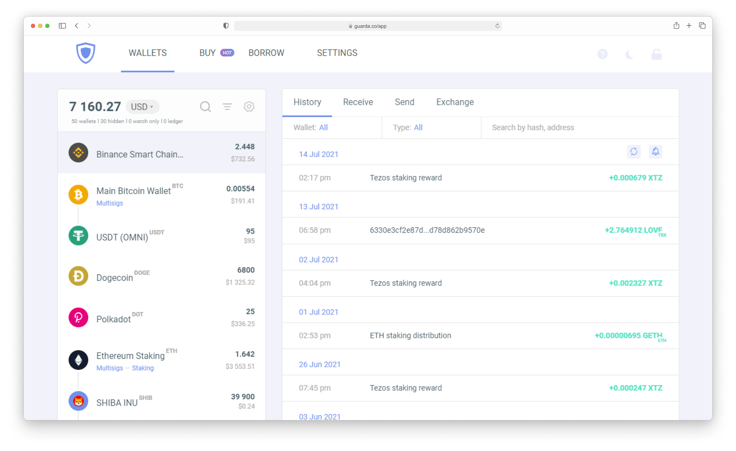Click the Send button

(404, 102)
